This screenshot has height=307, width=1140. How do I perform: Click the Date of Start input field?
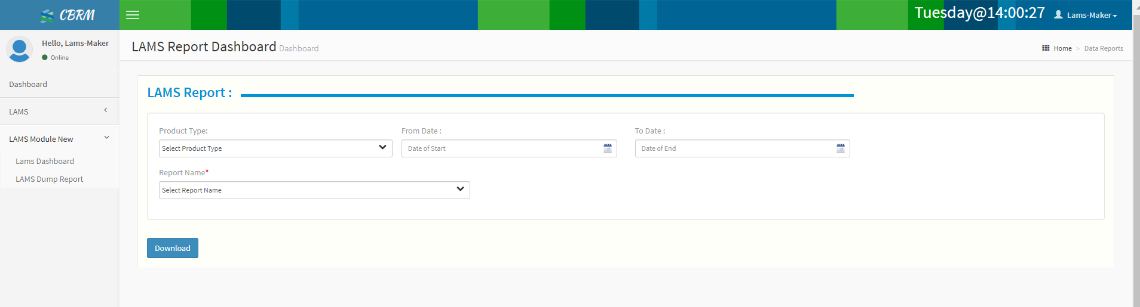[509, 148]
